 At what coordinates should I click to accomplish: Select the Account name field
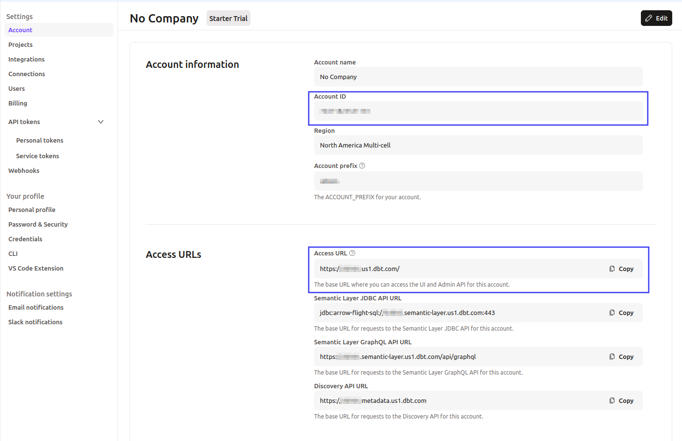(478, 77)
